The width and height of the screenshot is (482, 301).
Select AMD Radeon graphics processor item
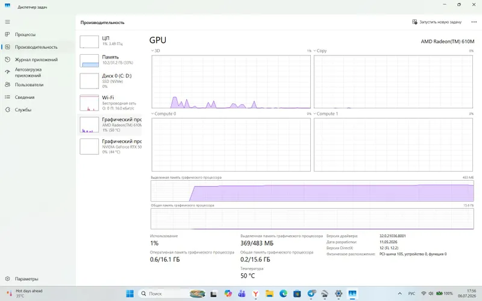point(110,125)
